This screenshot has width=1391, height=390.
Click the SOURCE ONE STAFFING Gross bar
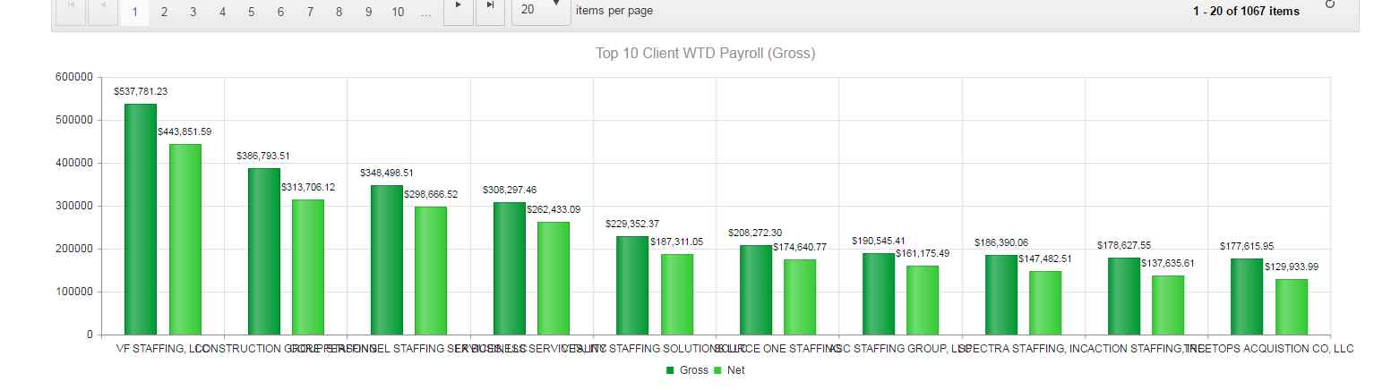[756, 290]
